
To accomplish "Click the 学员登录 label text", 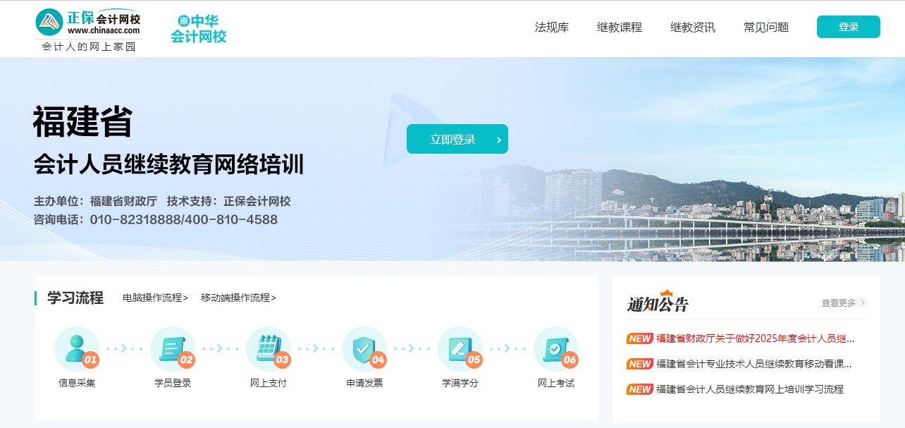I will [x=173, y=383].
